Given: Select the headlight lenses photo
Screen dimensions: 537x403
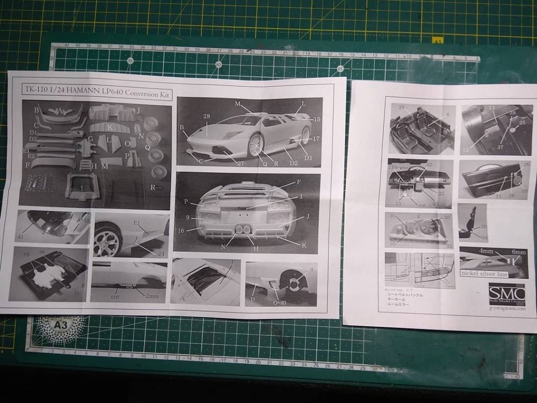Looking at the screenshot, I should [x=418, y=230].
